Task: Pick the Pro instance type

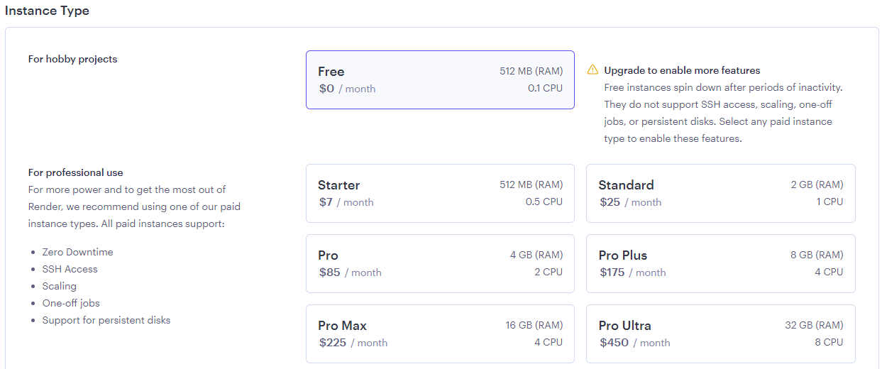Action: click(440, 263)
